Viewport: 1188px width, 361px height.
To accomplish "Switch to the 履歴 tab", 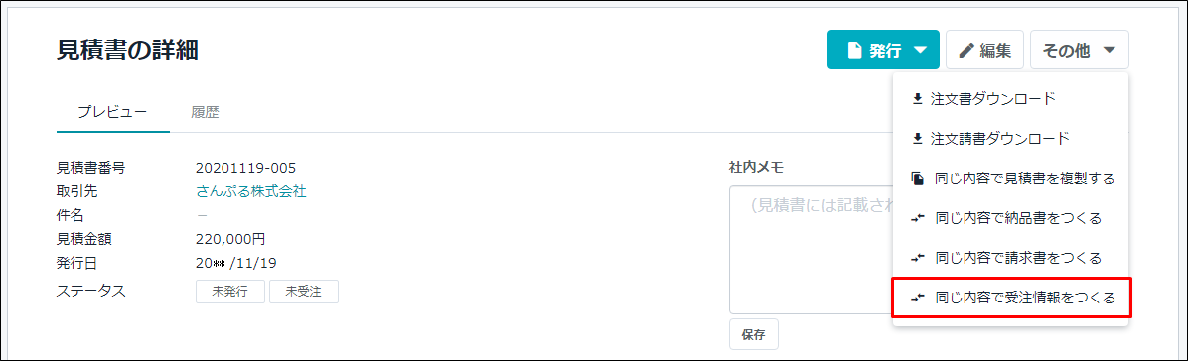I will [x=205, y=112].
